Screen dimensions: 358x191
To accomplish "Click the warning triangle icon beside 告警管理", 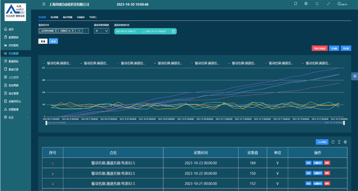I will pos(6,109).
